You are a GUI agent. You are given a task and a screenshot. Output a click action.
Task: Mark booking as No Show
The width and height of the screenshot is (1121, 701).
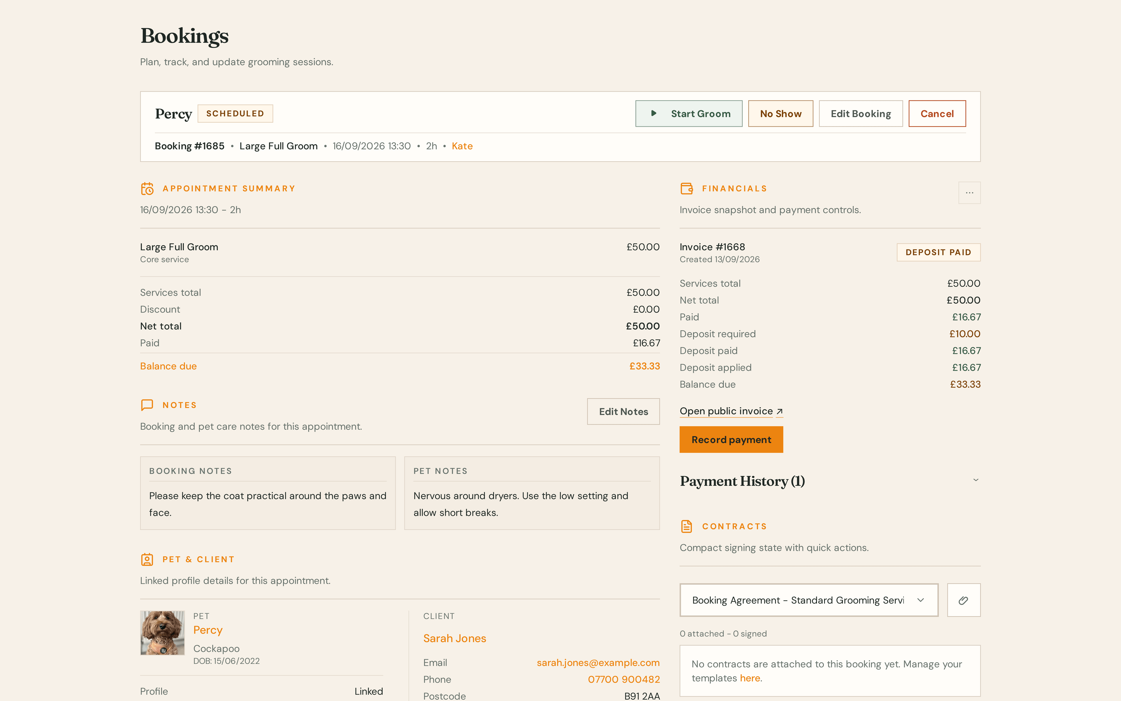point(781,114)
